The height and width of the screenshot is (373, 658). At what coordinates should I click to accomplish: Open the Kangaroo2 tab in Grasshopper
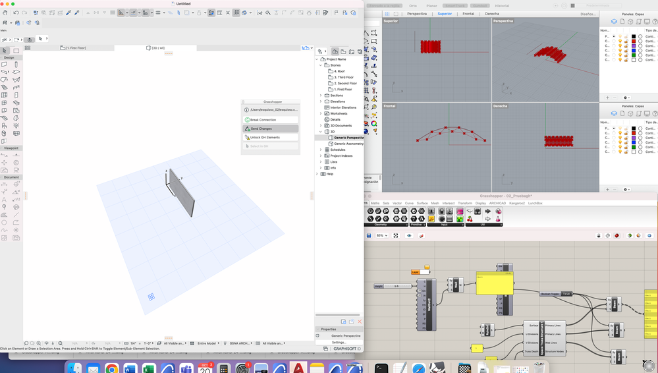(x=517, y=203)
